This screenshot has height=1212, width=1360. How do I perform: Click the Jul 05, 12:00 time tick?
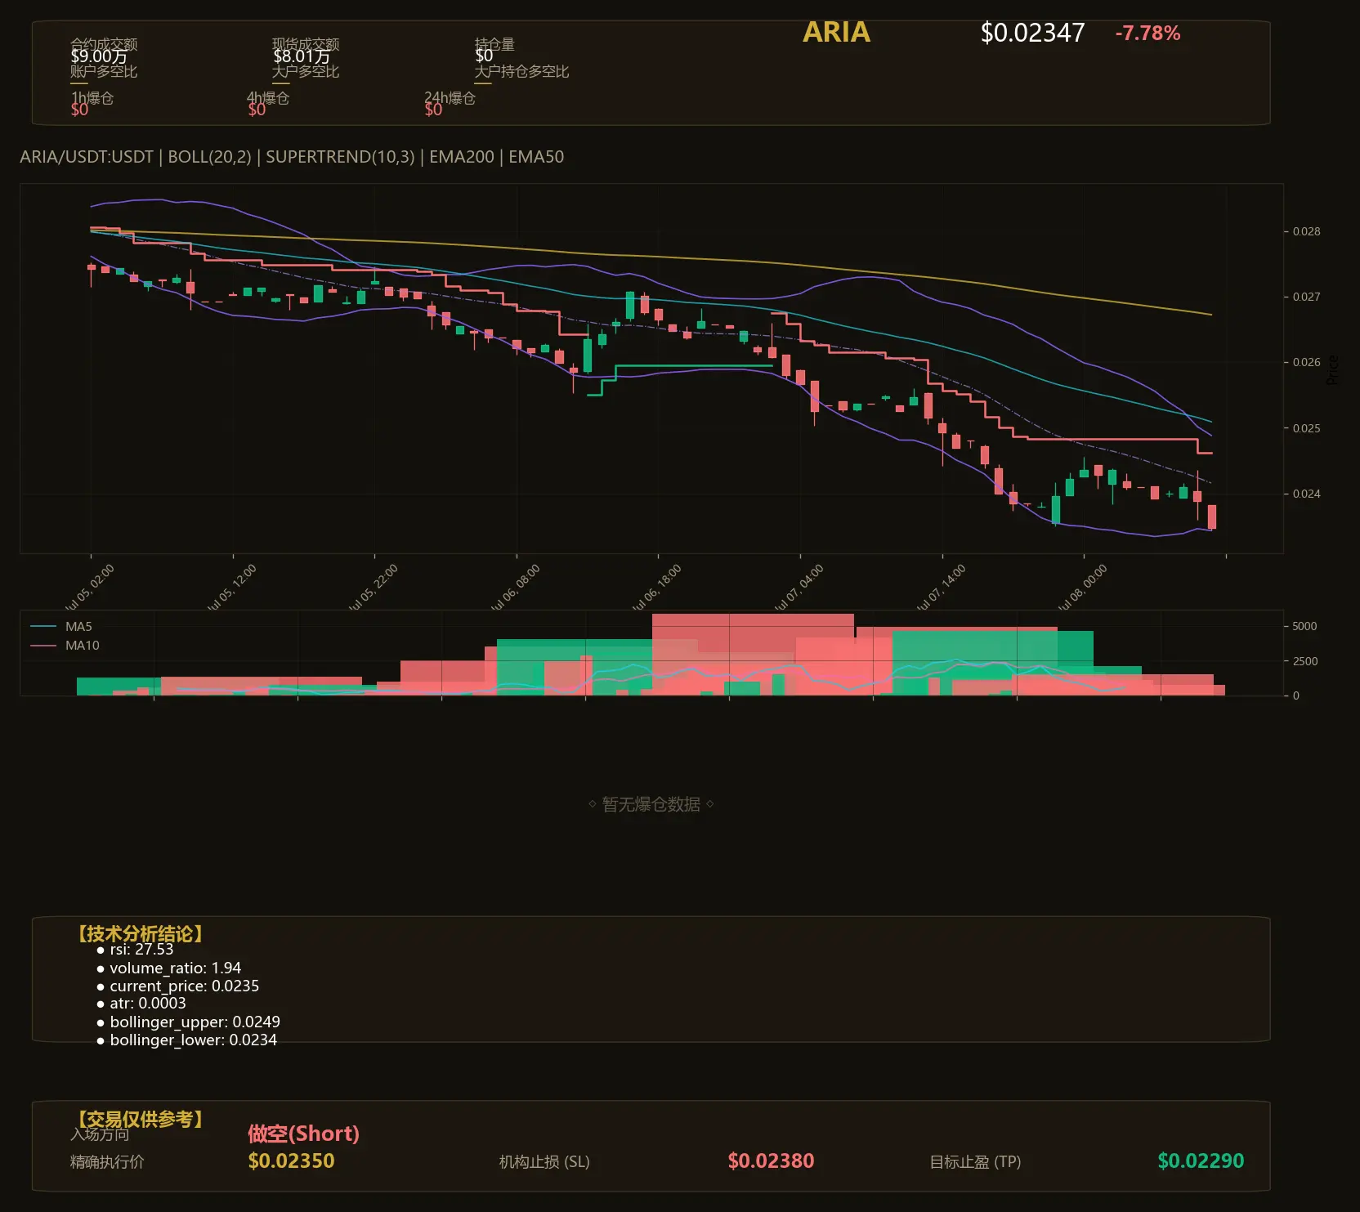click(232, 587)
